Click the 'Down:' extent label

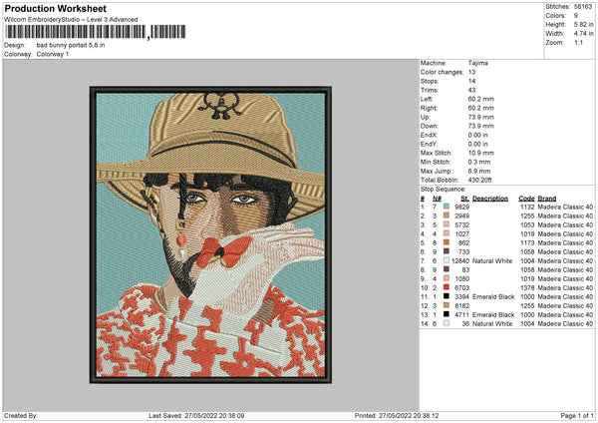click(x=429, y=126)
